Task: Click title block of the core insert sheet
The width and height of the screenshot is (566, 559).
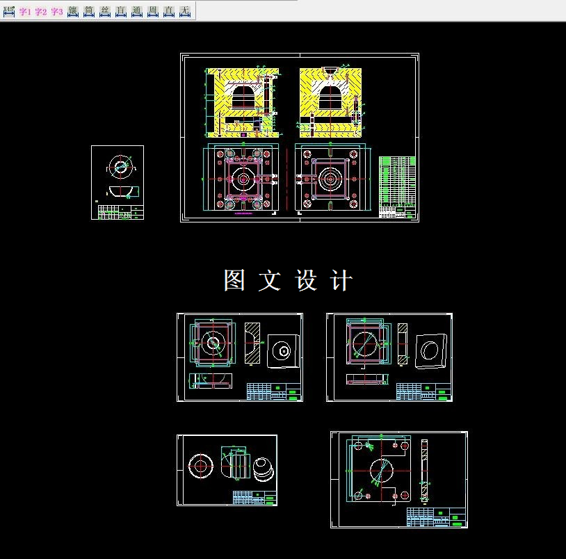Action: click(x=254, y=498)
